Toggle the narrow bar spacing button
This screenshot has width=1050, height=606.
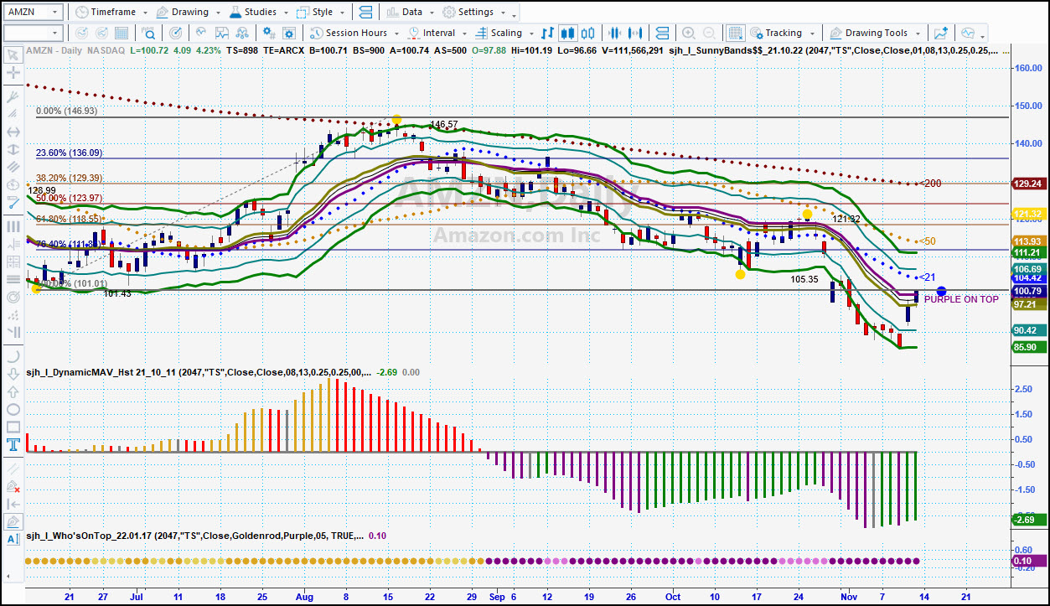click(615, 34)
